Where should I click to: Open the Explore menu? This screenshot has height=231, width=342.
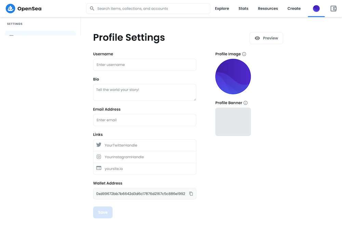[x=222, y=9]
